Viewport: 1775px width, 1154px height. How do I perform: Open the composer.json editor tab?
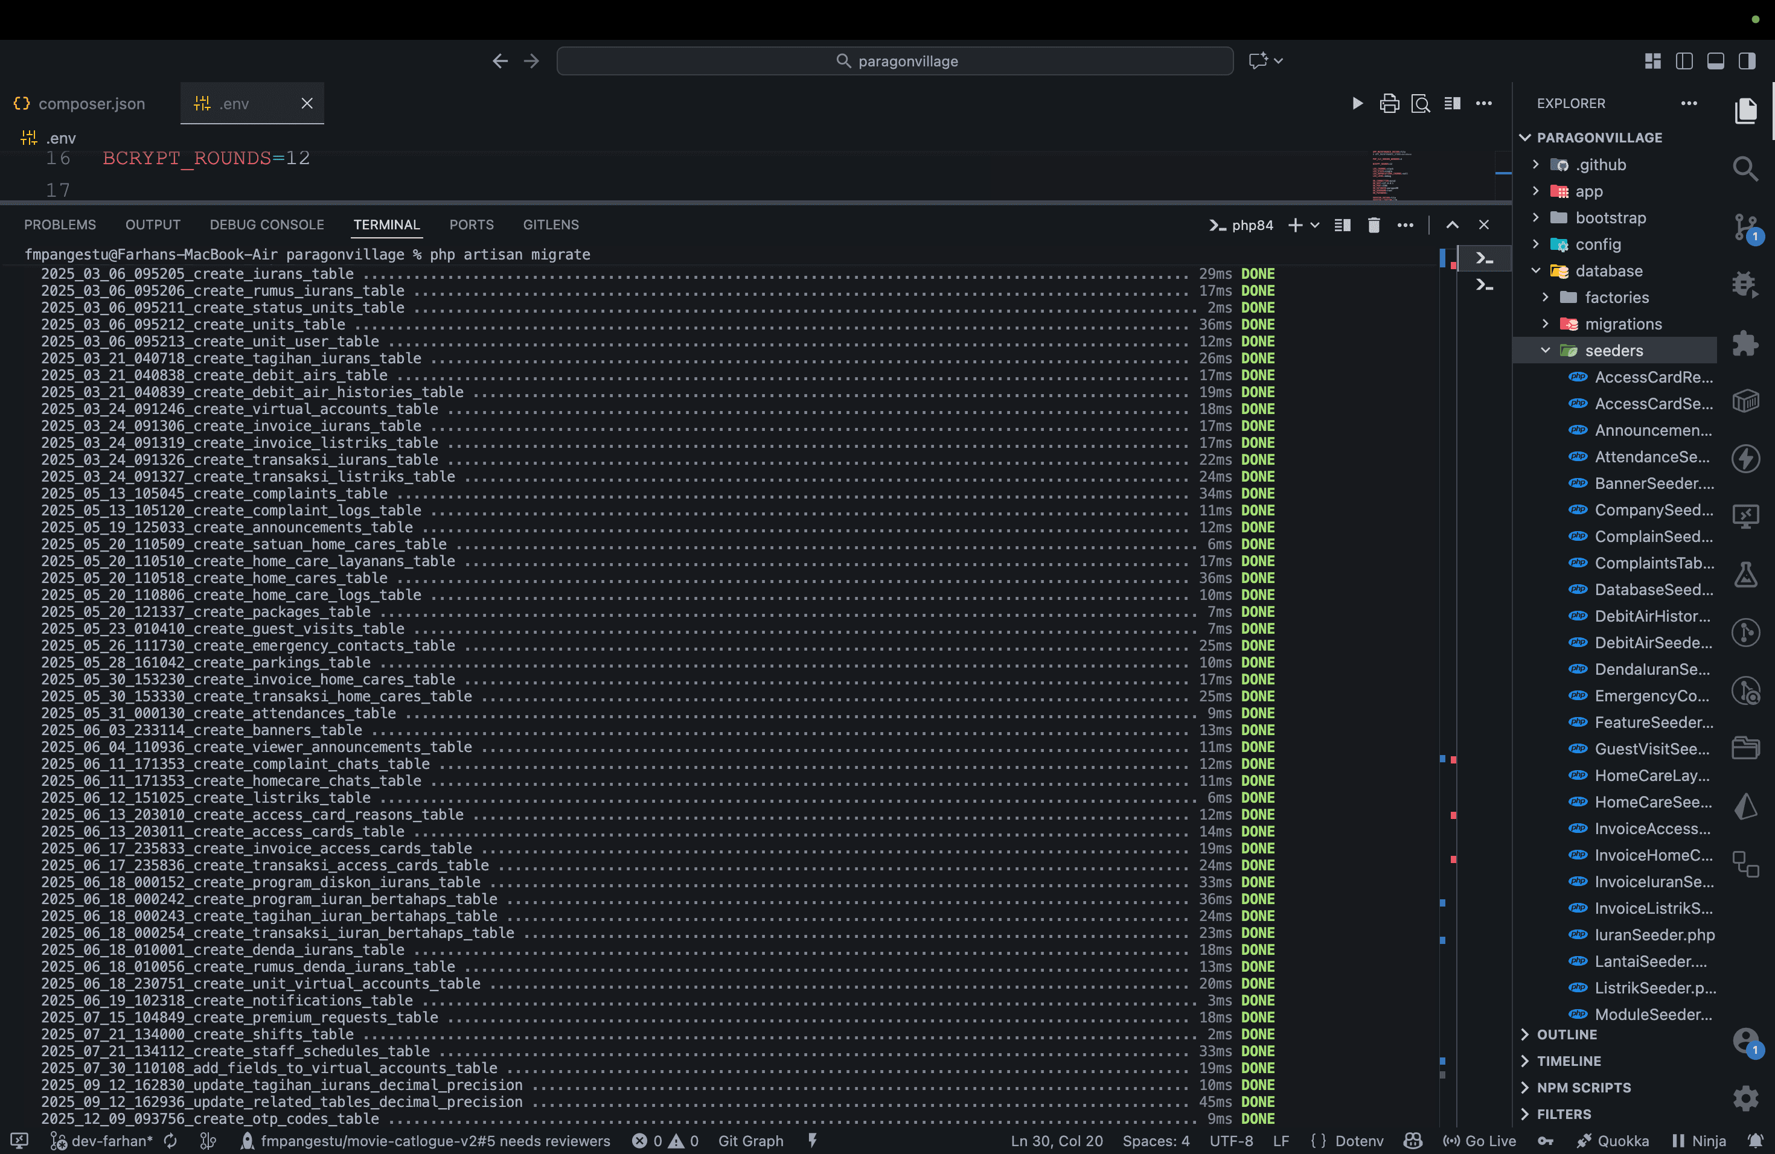91,104
